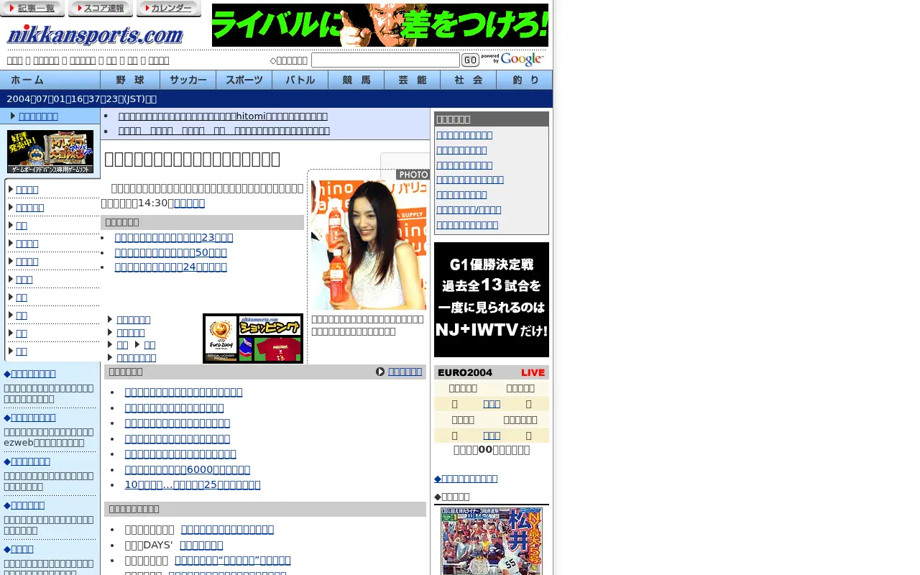
Task: Open the photo of woman holding drink
Action: [369, 245]
